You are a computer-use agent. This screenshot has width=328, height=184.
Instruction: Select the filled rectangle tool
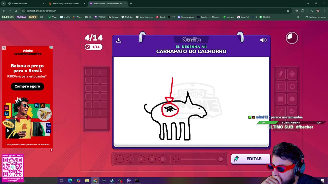tap(281, 99)
